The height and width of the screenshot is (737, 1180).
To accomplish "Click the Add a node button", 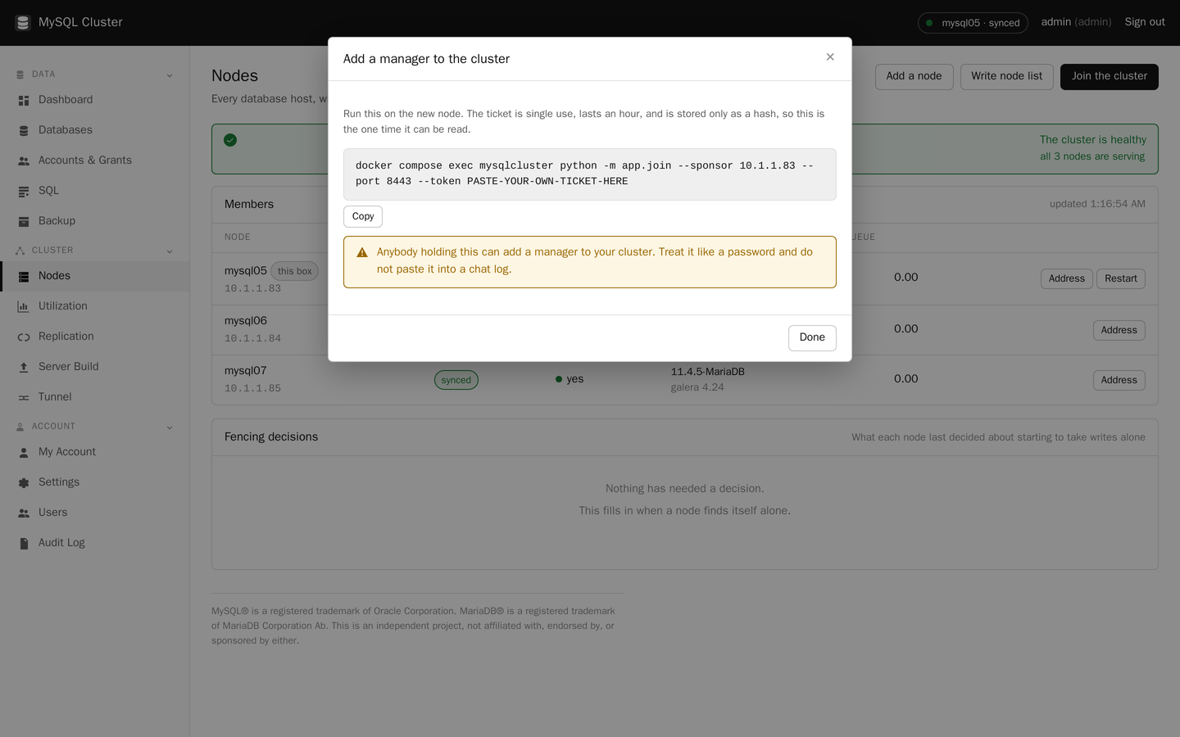I will pos(914,76).
